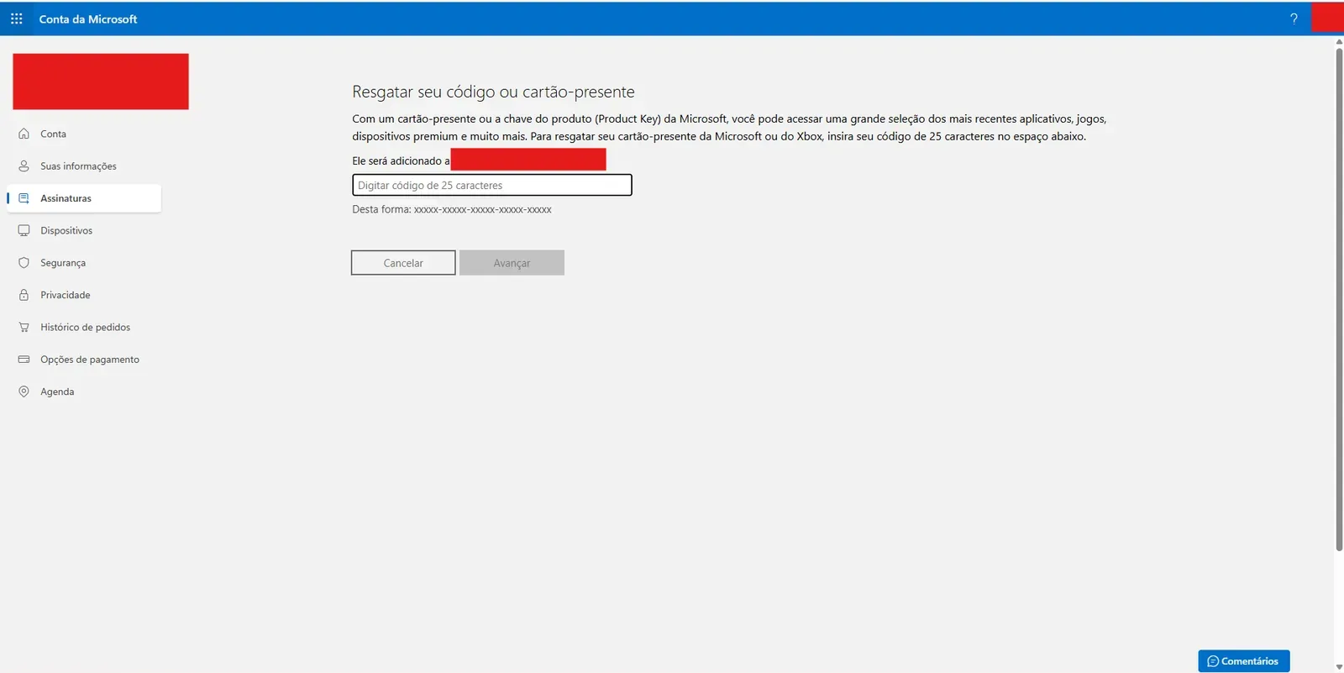Image resolution: width=1344 pixels, height=673 pixels.
Task: Focus the 25-character code input field
Action: point(492,185)
